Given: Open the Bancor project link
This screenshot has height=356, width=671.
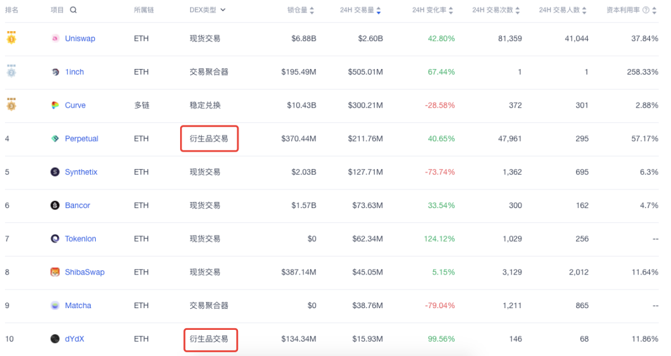Looking at the screenshot, I should pyautogui.click(x=78, y=206).
